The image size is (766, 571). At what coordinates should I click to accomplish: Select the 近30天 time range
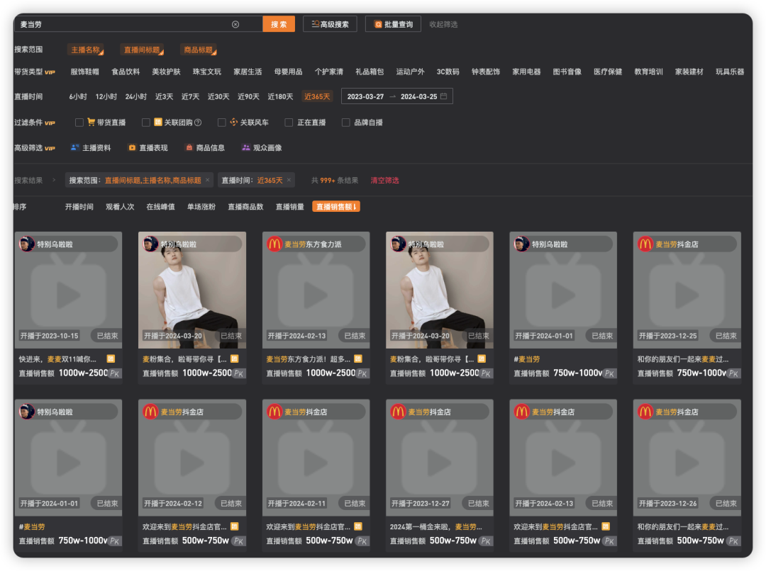(218, 96)
